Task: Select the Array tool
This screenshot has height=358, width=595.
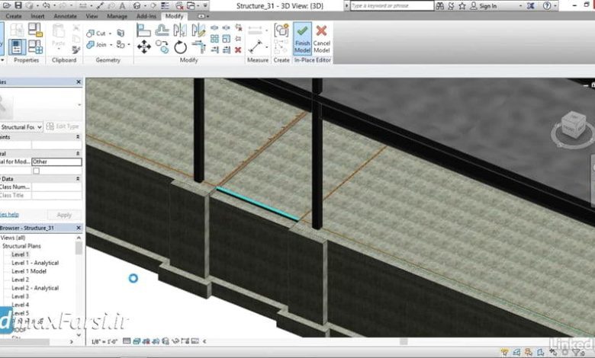Action: (214, 39)
